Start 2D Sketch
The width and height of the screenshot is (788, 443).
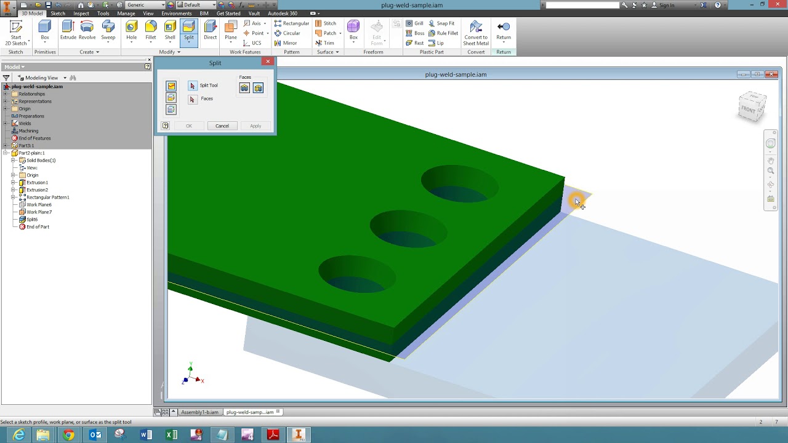pyautogui.click(x=16, y=33)
